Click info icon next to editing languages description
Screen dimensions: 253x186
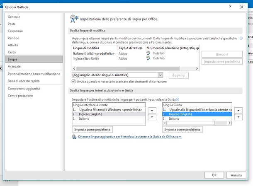[x=241, y=39]
